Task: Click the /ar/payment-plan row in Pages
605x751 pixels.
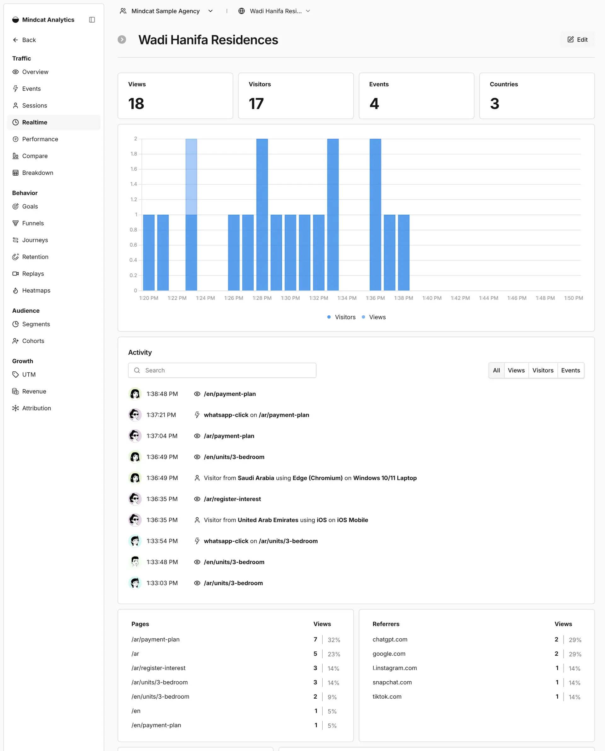Action: (236, 639)
